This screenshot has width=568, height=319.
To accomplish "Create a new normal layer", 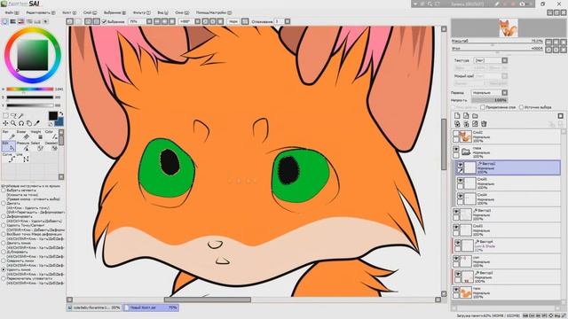I will tap(457, 116).
